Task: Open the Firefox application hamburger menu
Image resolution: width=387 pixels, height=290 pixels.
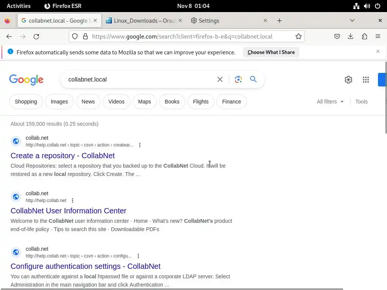Action: click(x=378, y=37)
